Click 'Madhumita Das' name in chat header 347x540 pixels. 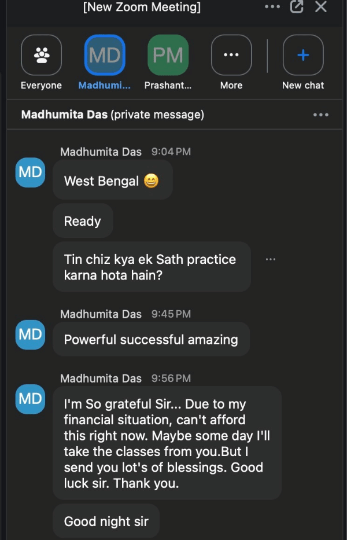64,115
